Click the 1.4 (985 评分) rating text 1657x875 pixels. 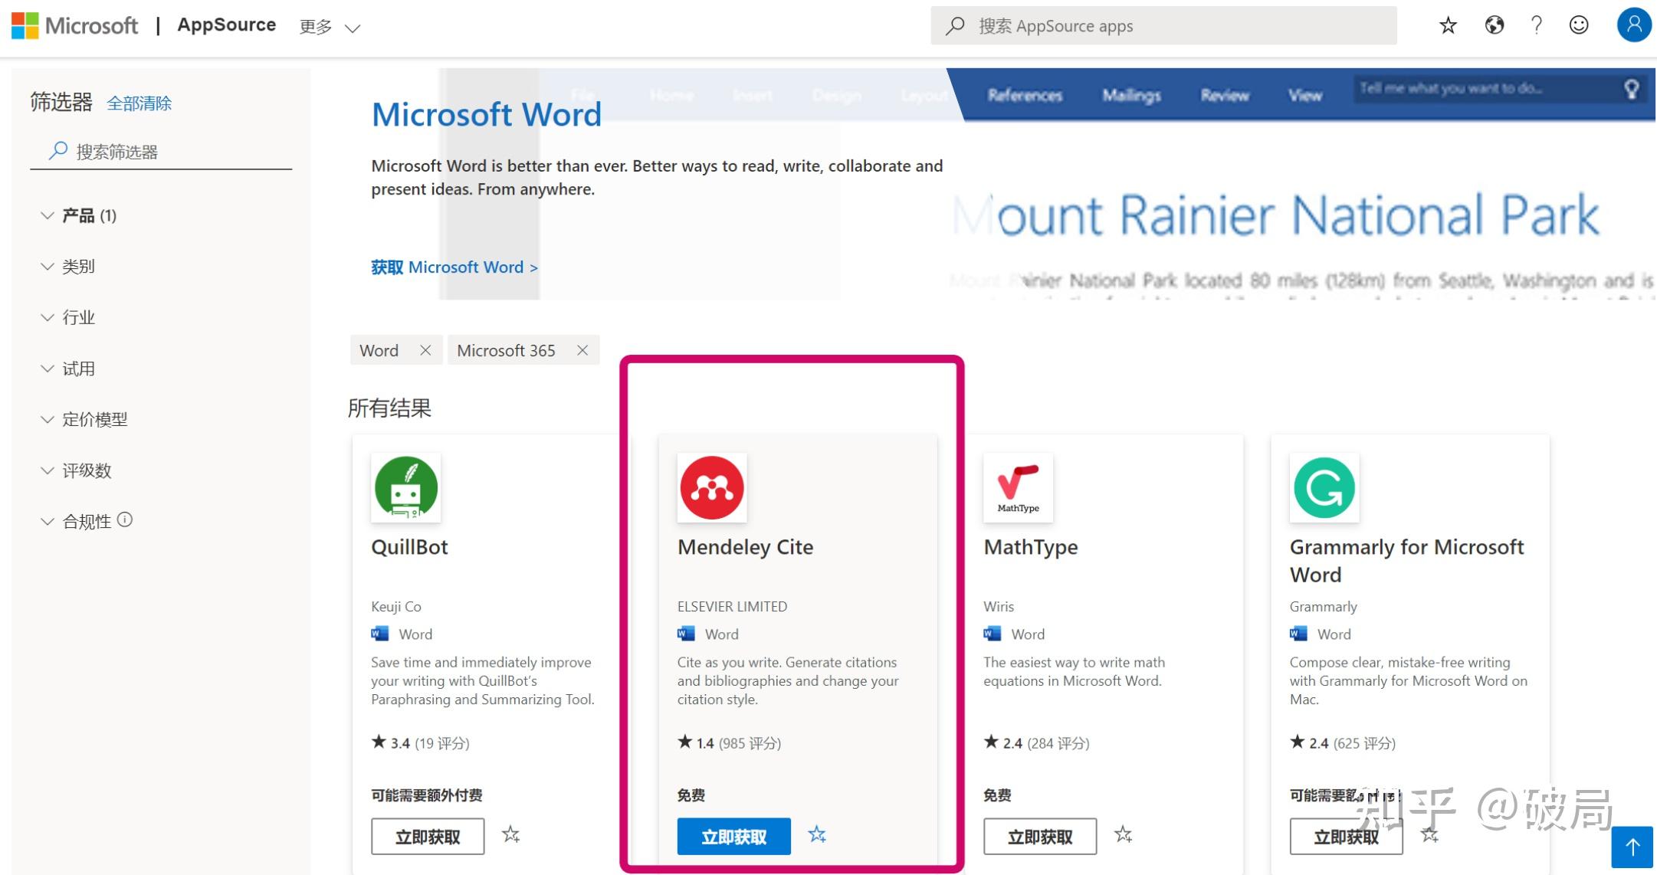click(x=729, y=742)
